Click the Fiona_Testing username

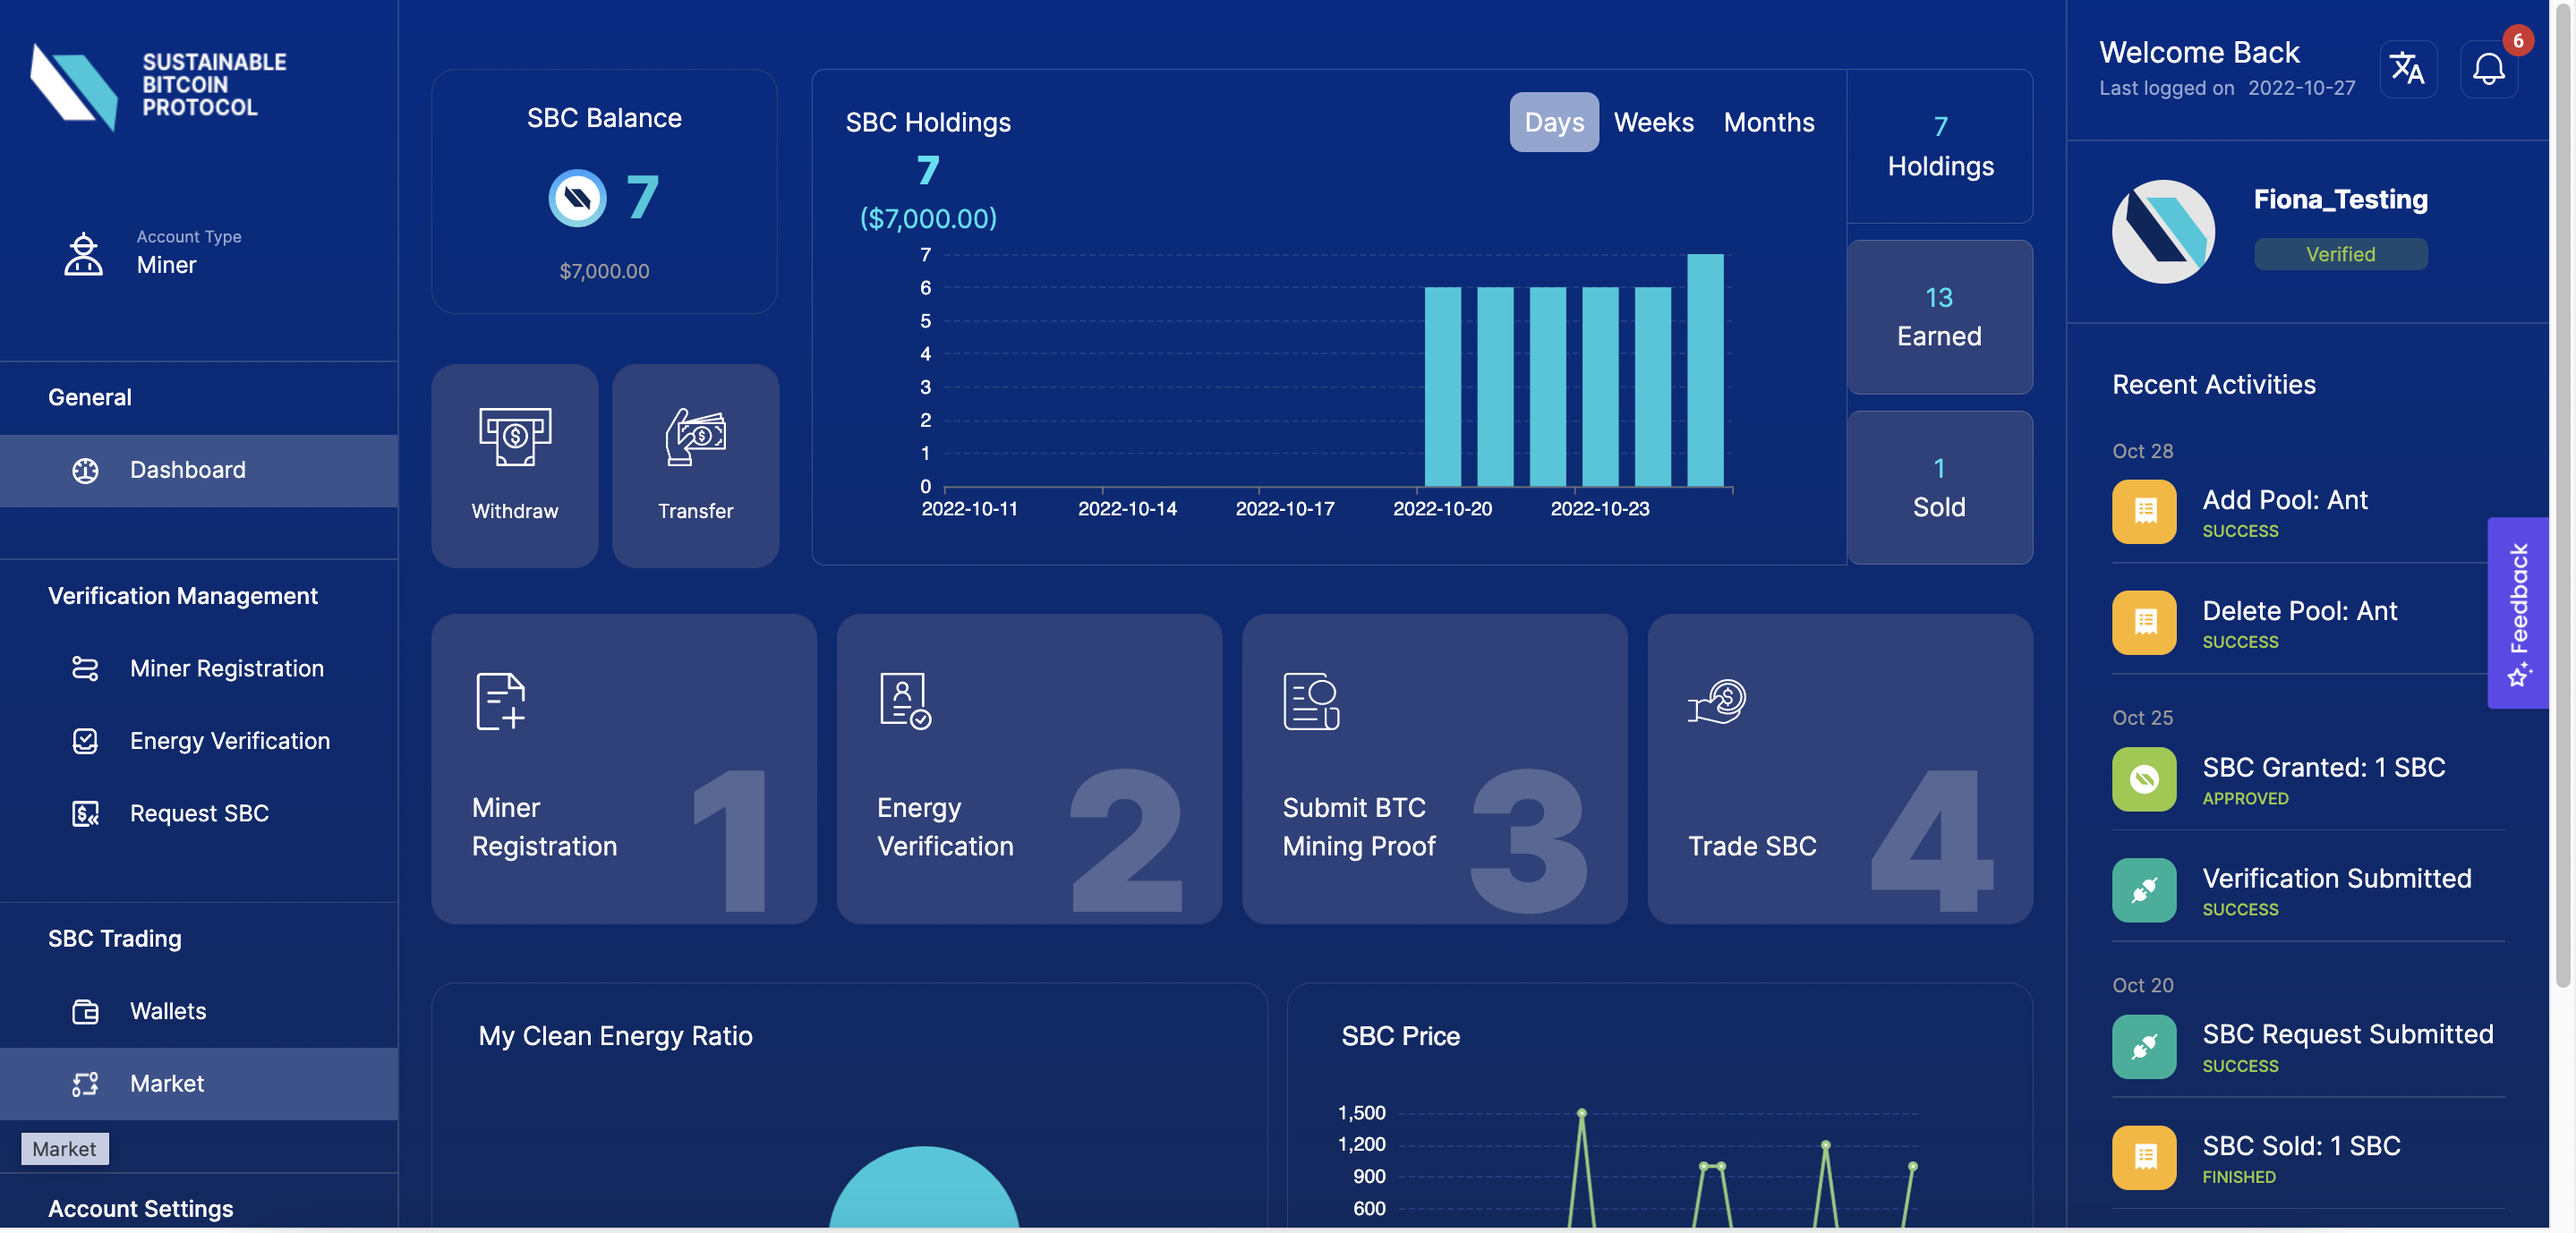(x=2340, y=199)
